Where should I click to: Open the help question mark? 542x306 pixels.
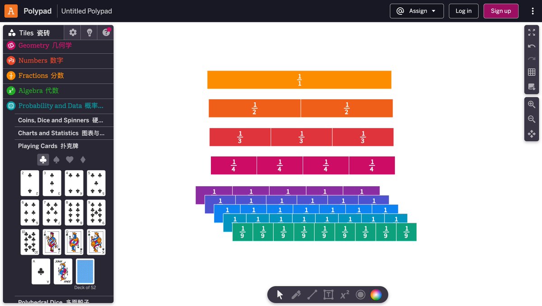106,32
